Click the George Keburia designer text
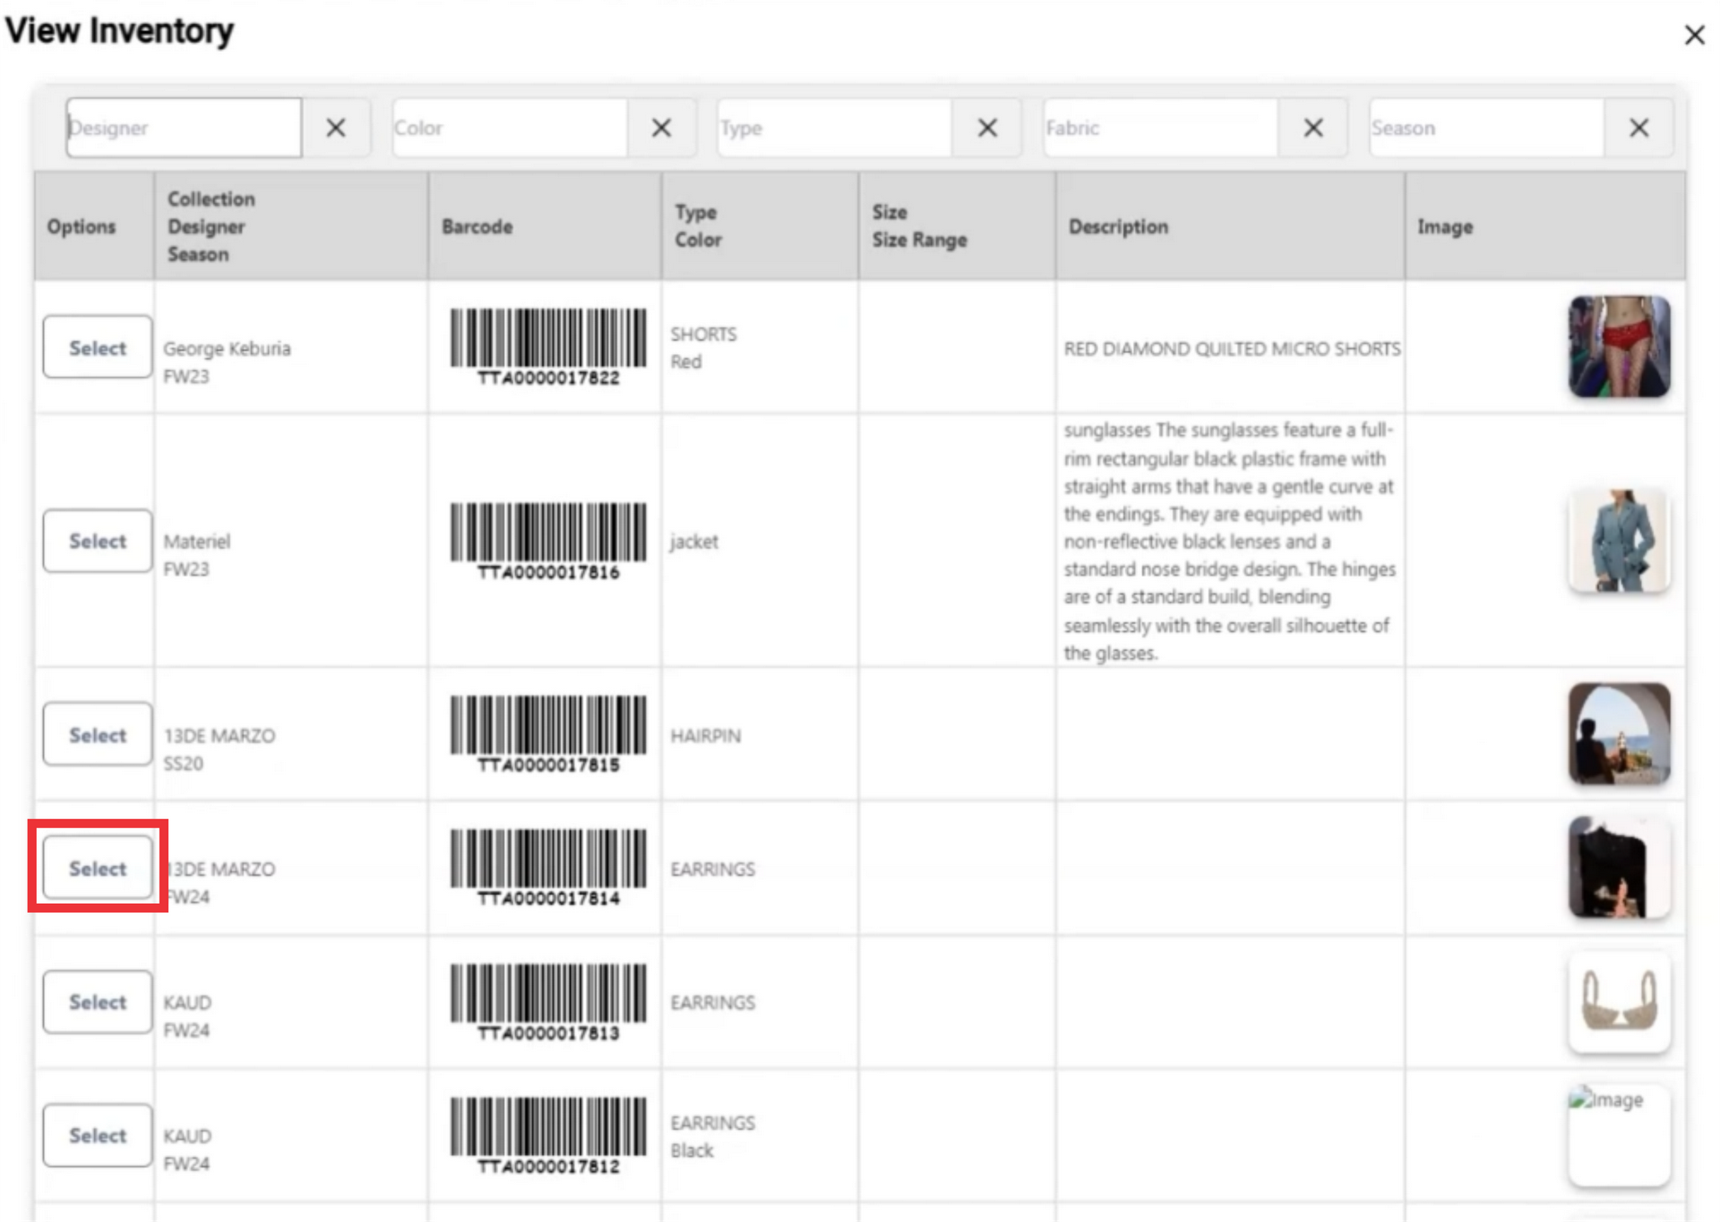Screen dimensions: 1720x1222 227,349
